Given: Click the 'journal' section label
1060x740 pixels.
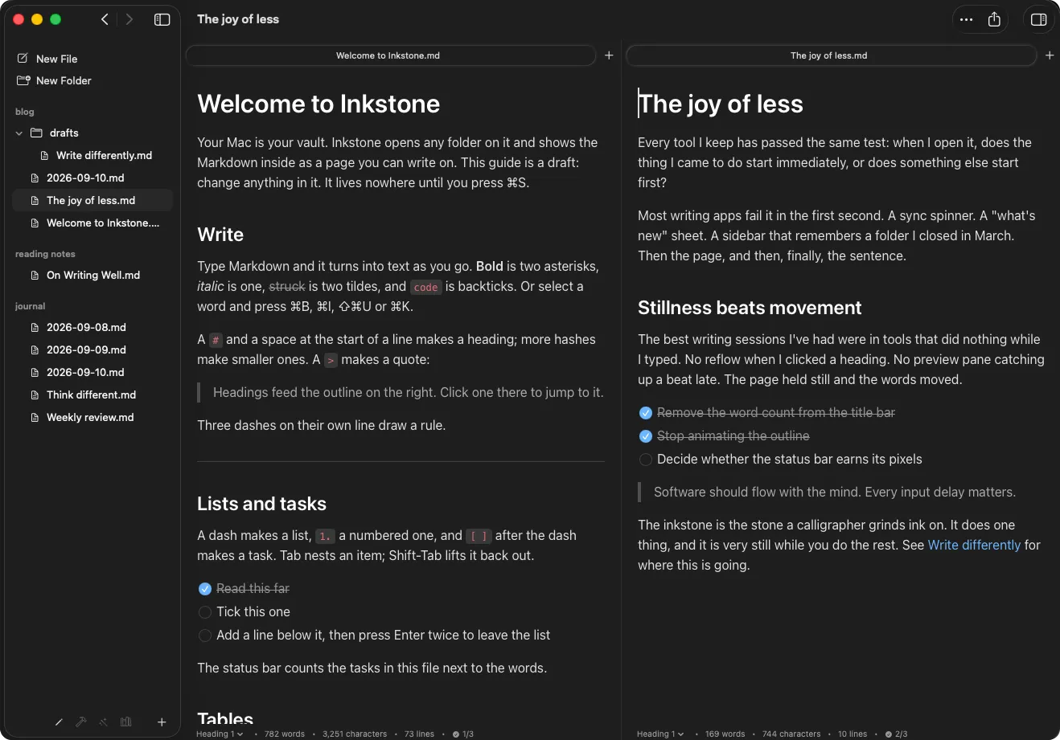Looking at the screenshot, I should [31, 306].
